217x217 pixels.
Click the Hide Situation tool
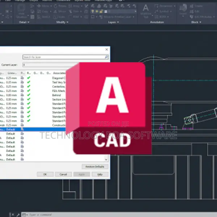(21, 12)
